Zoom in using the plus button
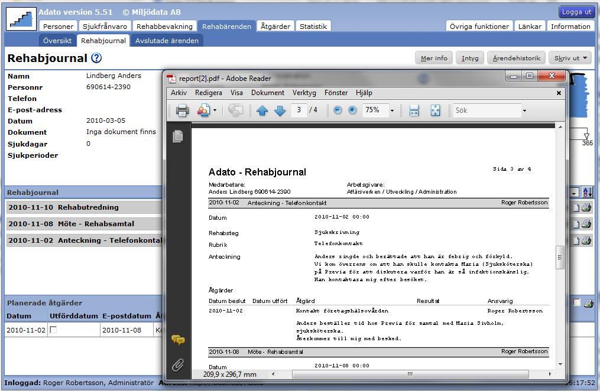The image size is (600, 391). [352, 110]
